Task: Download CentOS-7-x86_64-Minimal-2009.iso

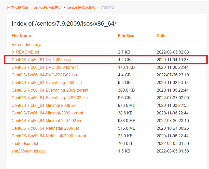Action: pos(44,105)
